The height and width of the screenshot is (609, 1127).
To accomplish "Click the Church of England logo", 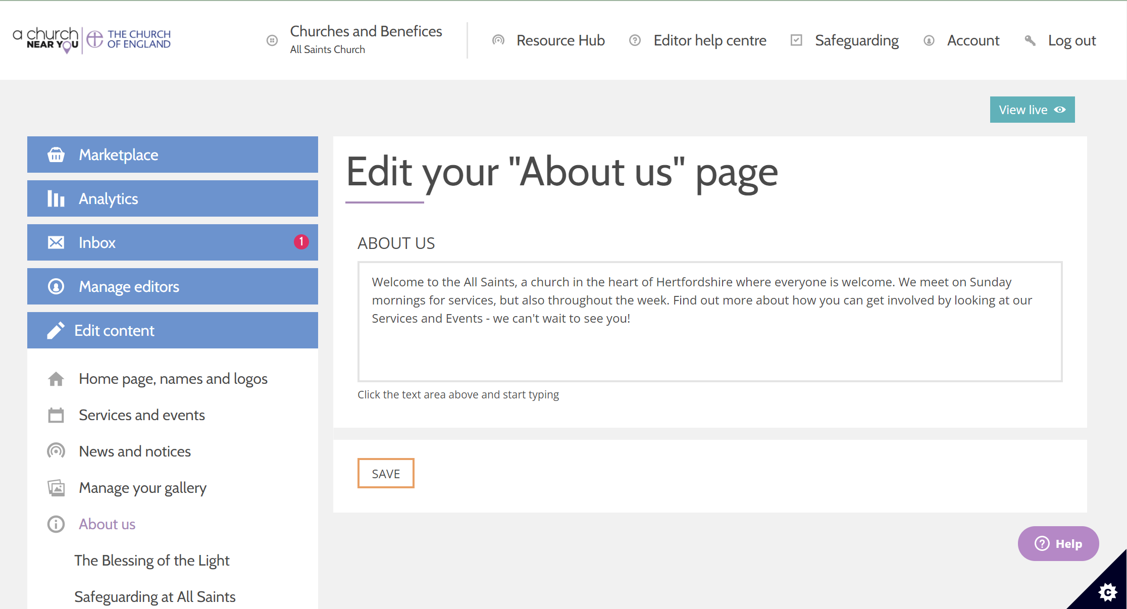I will tap(129, 39).
